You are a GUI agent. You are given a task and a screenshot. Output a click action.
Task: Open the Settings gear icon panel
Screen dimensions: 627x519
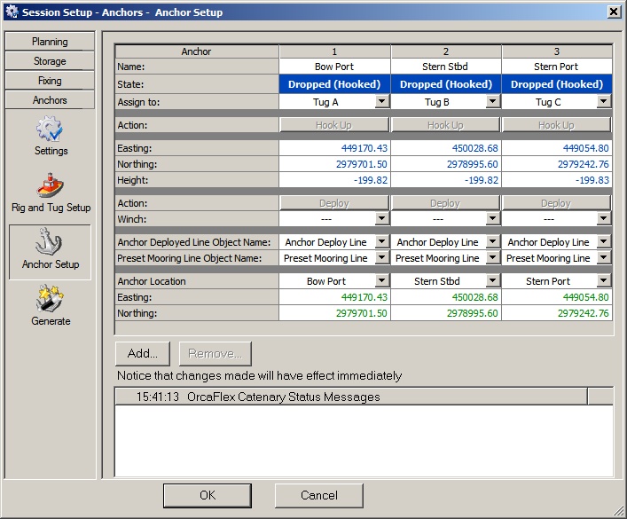pyautogui.click(x=50, y=137)
